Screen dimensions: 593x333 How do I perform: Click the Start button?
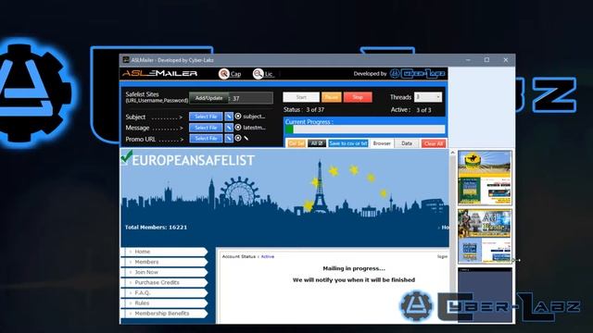tap(301, 97)
